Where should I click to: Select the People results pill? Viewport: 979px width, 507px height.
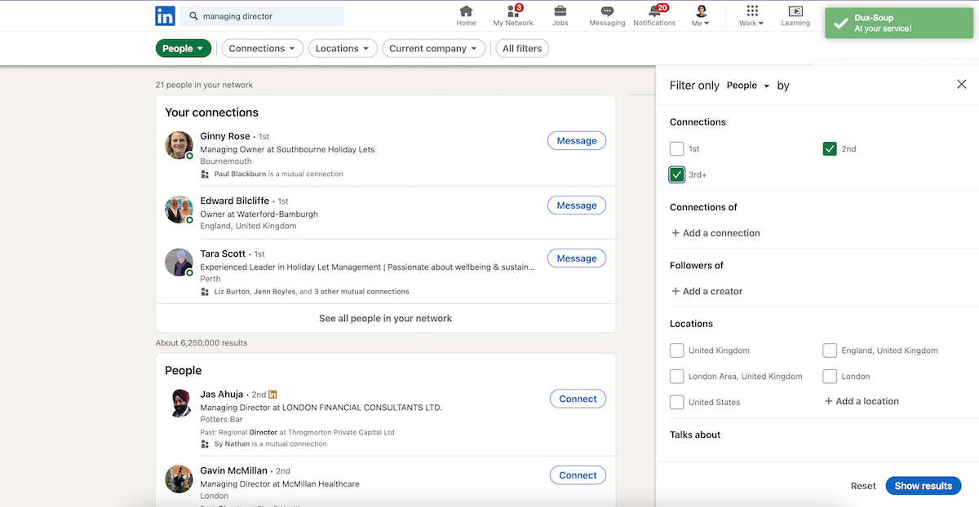coord(183,48)
